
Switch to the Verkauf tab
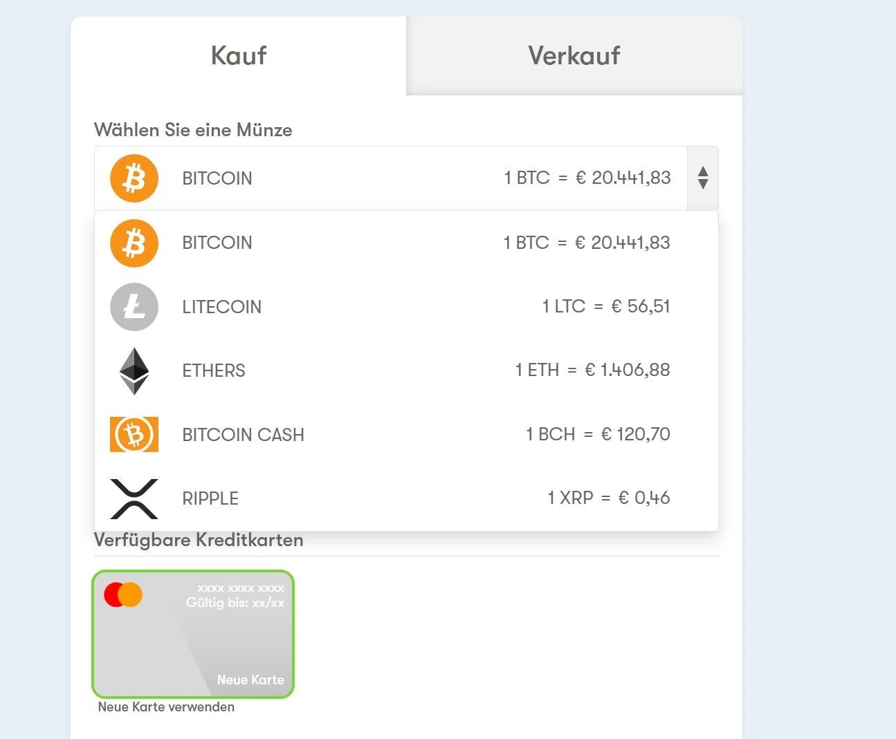(x=574, y=56)
